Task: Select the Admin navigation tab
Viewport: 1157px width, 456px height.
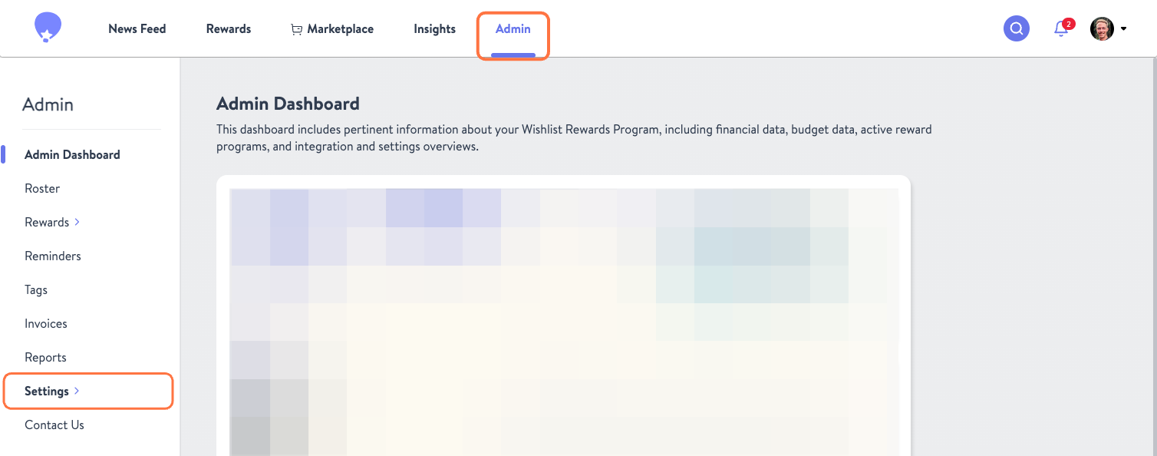Action: (513, 28)
